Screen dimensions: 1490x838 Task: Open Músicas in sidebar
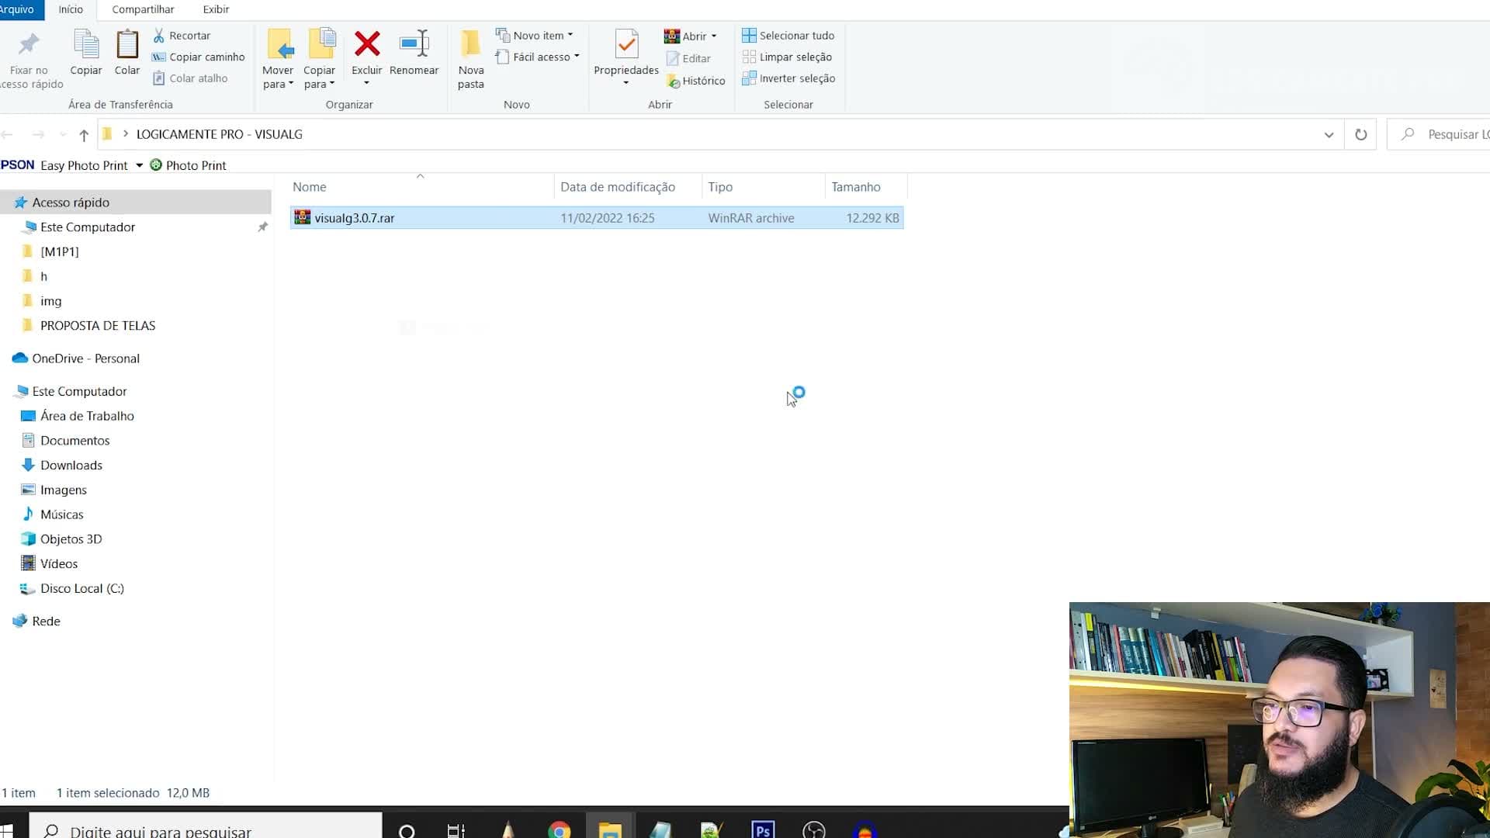point(61,514)
